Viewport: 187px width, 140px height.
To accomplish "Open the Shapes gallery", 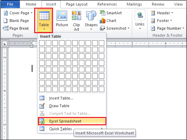I will (91, 20).
